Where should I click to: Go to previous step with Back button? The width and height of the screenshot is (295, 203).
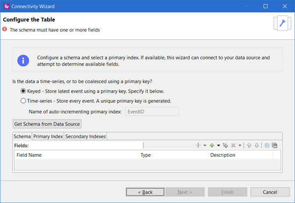pyautogui.click(x=145, y=192)
